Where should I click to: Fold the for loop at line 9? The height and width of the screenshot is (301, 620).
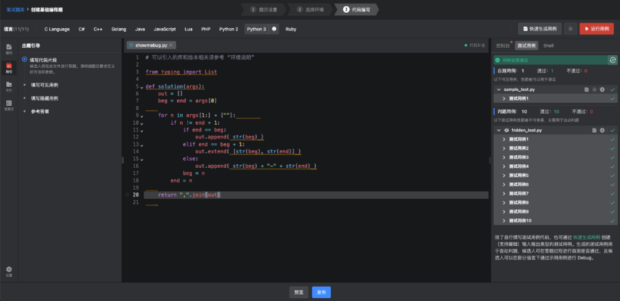pos(142,115)
